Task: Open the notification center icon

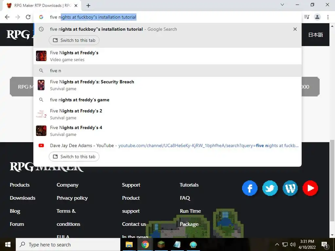Action: click(325, 244)
